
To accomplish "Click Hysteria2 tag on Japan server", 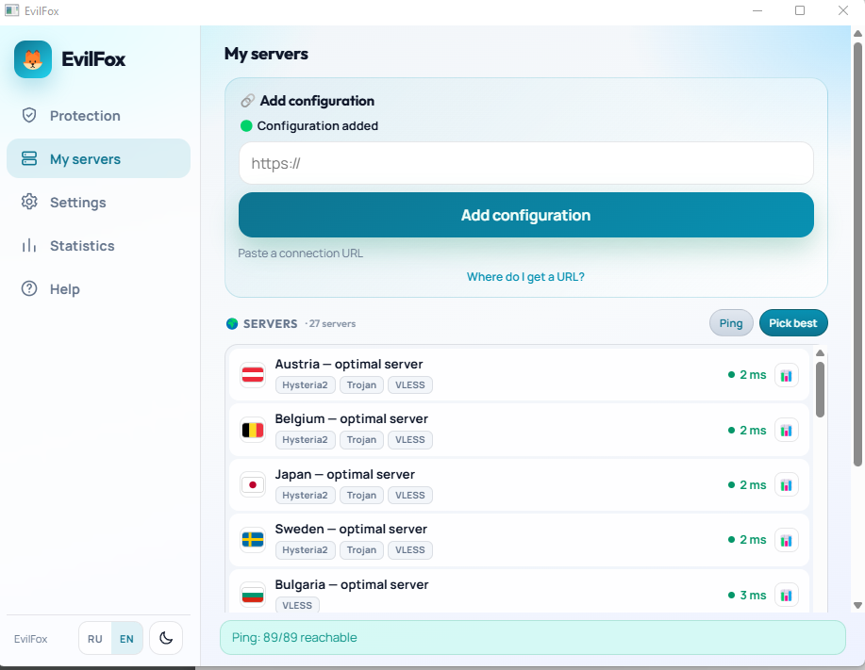I will [x=305, y=496].
